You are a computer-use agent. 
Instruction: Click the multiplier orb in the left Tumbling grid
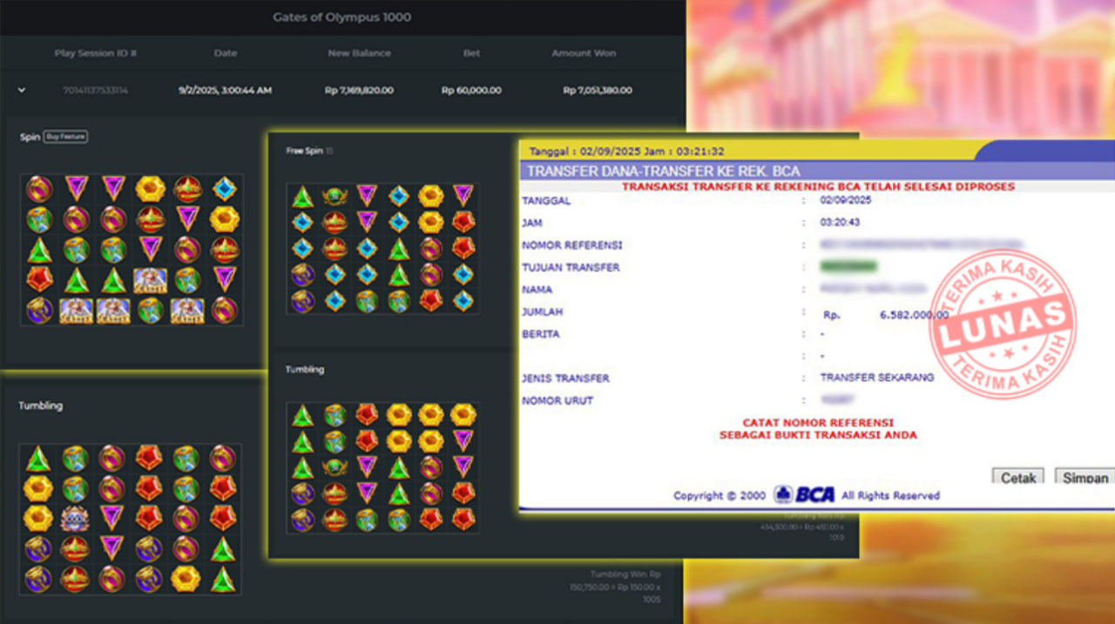point(75,520)
